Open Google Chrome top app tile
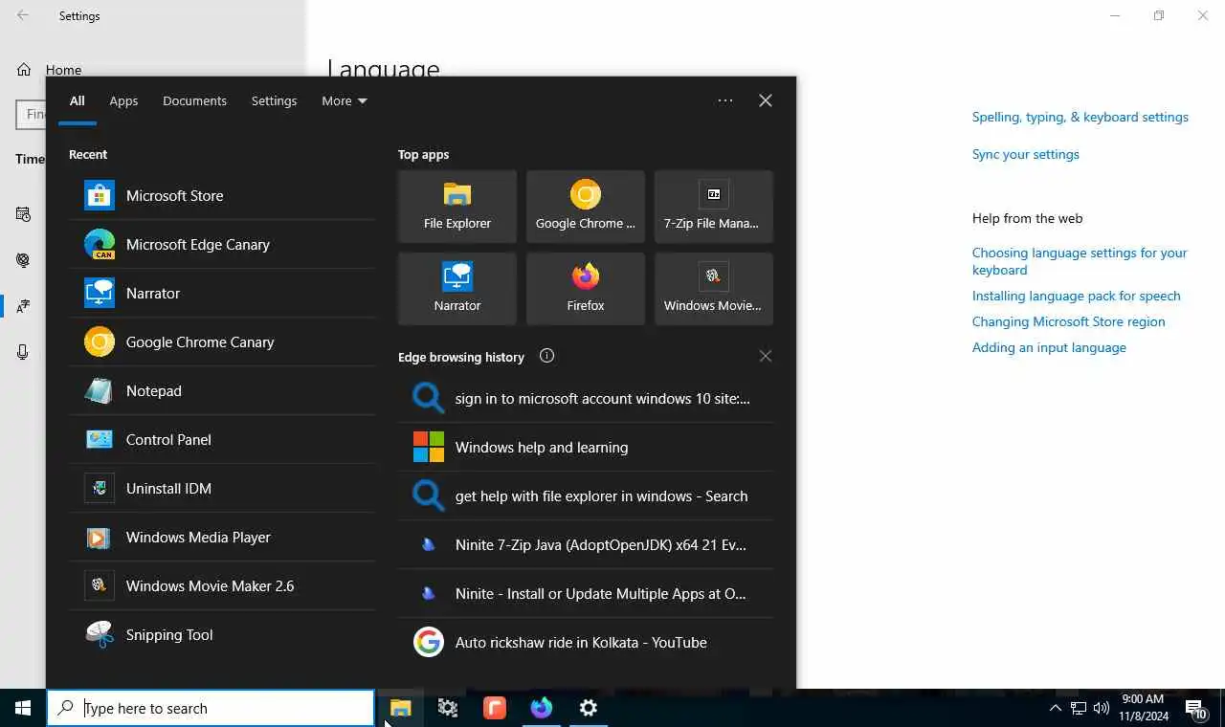Viewport: 1225px width, 727px height. 586,207
